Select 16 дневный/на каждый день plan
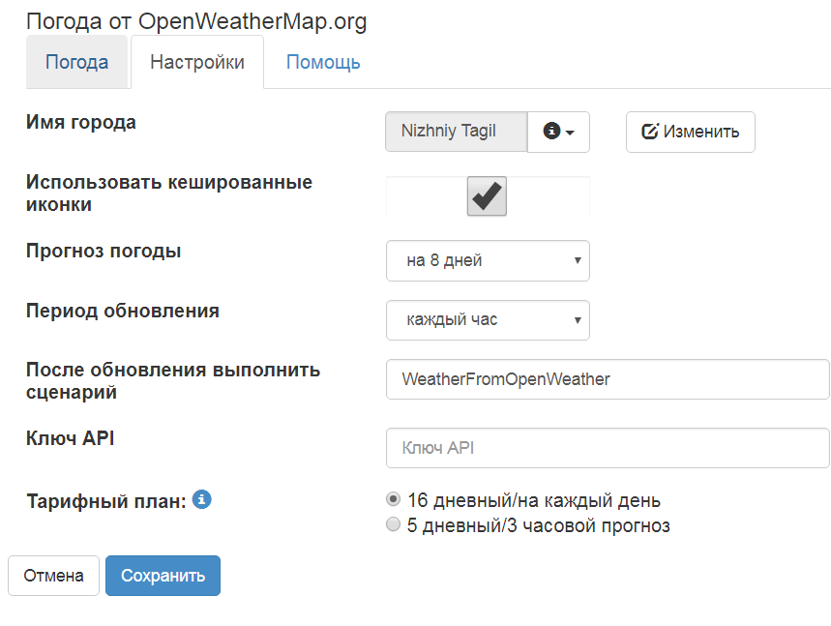Screen dimensions: 831x626 pyautogui.click(x=393, y=499)
